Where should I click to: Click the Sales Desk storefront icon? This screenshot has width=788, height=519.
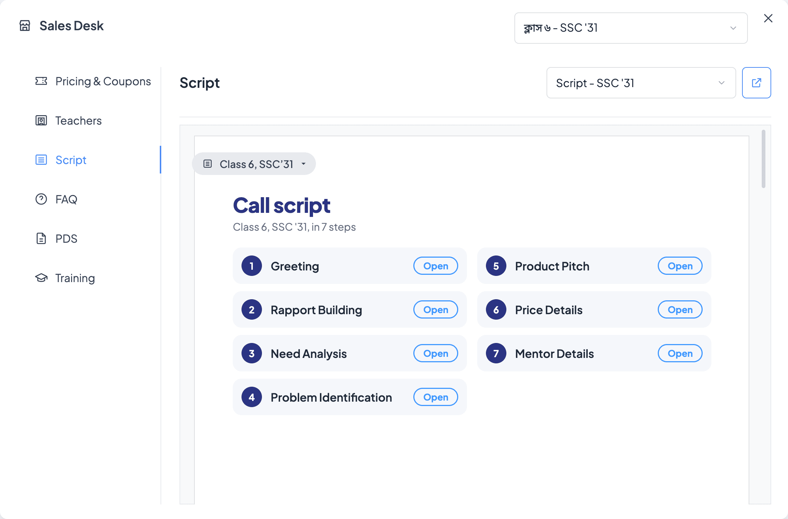25,26
